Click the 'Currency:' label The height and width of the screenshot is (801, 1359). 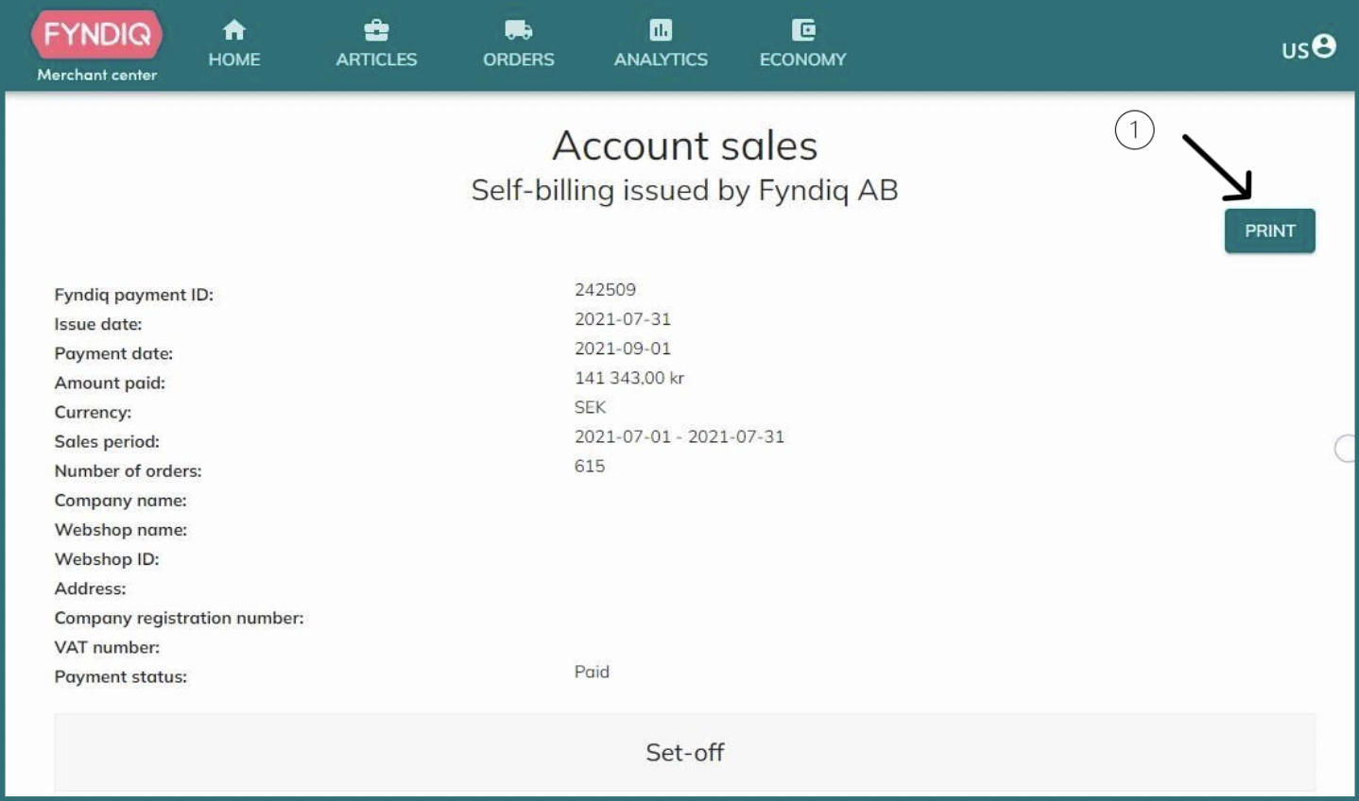click(93, 412)
